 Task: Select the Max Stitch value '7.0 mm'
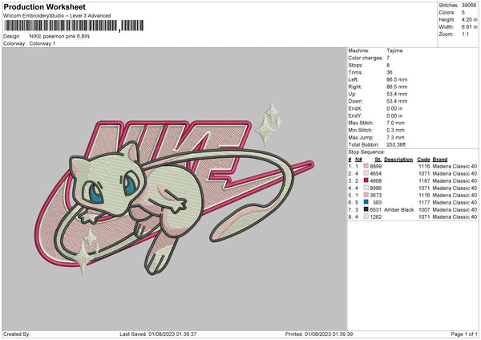395,123
